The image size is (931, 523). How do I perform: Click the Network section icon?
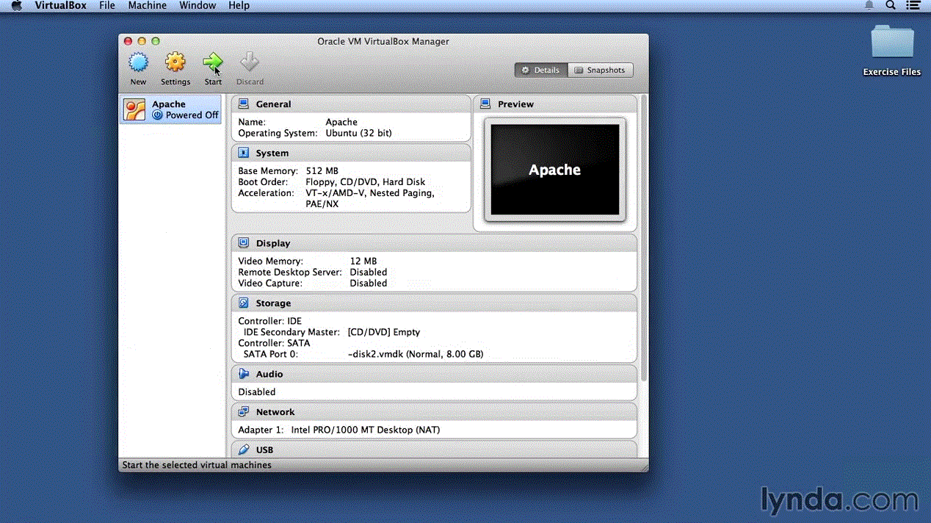pos(244,412)
